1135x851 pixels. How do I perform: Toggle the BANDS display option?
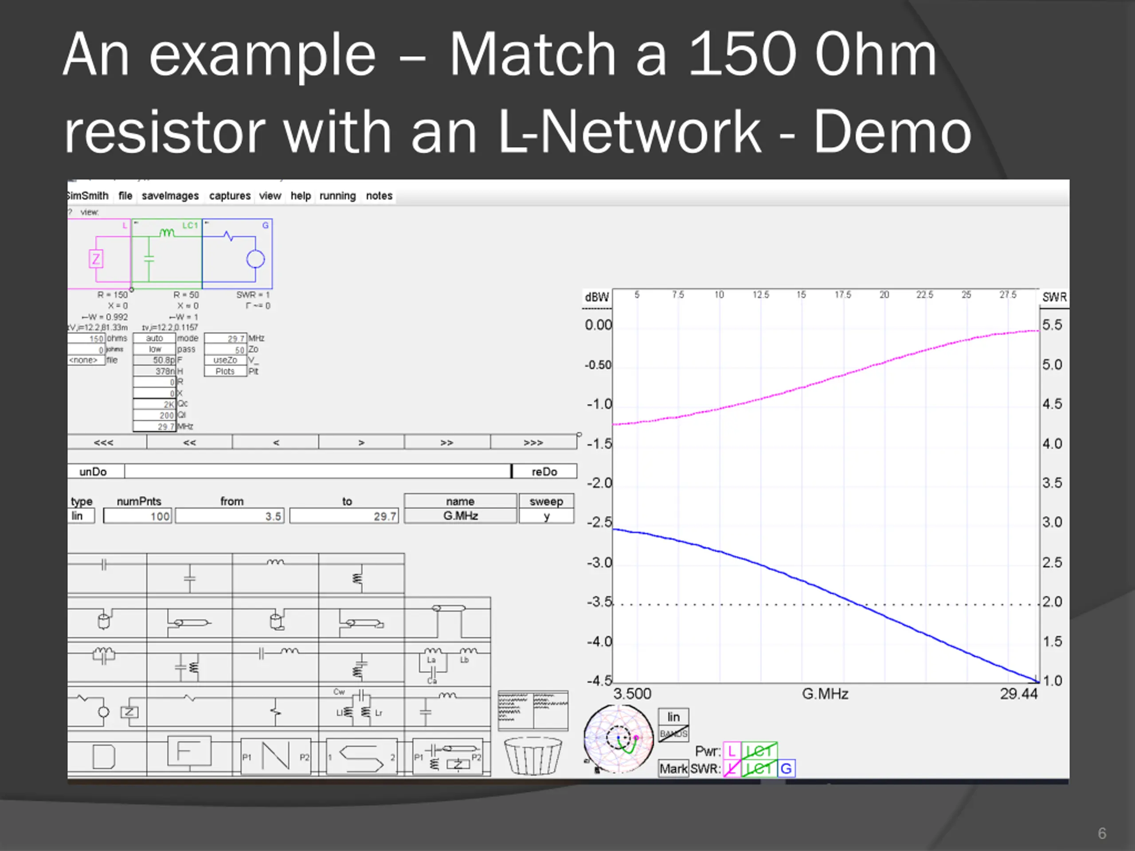[674, 734]
